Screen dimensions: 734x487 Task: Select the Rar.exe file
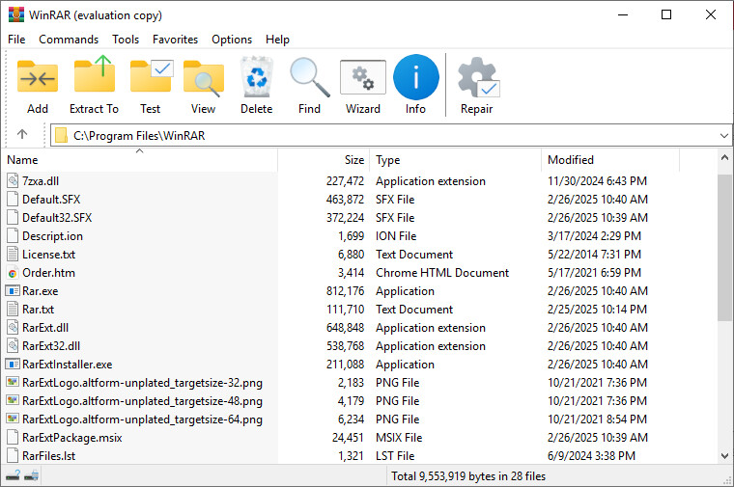pos(40,291)
